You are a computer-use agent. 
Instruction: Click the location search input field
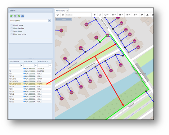tap(79, 15)
